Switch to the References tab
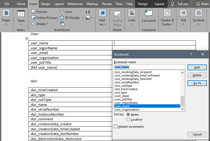Screen dimensions: 210x141 75,4
